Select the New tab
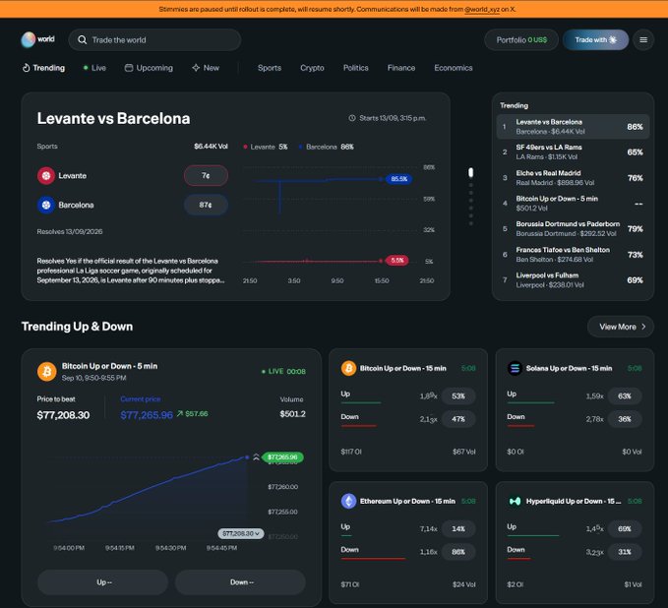The width and height of the screenshot is (668, 608). (x=206, y=68)
